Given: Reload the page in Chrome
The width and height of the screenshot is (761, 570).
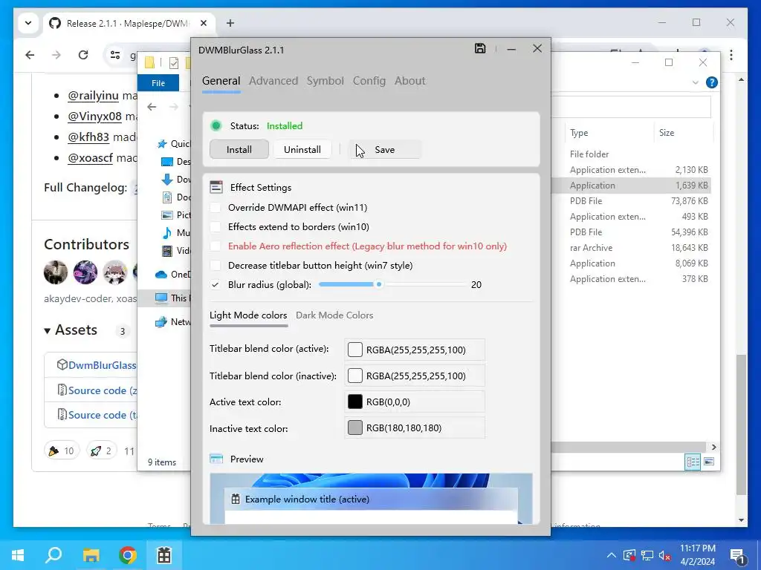Looking at the screenshot, I should tap(83, 55).
